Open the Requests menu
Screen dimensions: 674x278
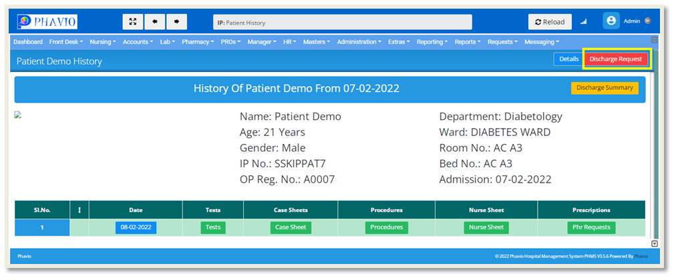[x=503, y=42]
